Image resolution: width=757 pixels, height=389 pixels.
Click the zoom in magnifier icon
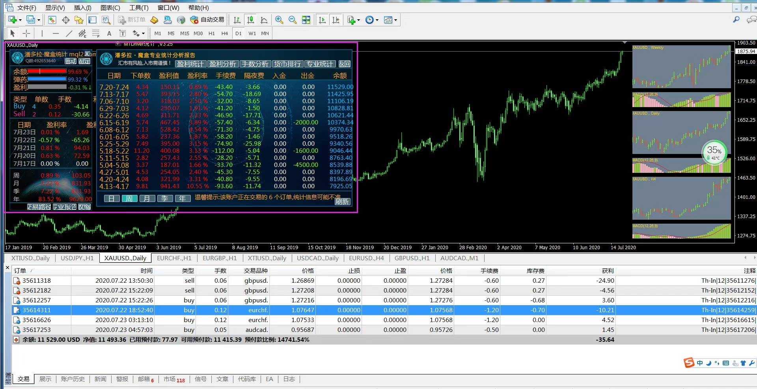click(279, 20)
